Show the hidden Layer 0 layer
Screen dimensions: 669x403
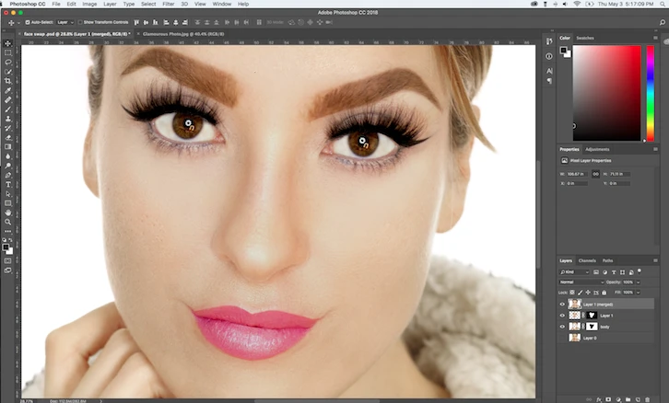pos(562,338)
